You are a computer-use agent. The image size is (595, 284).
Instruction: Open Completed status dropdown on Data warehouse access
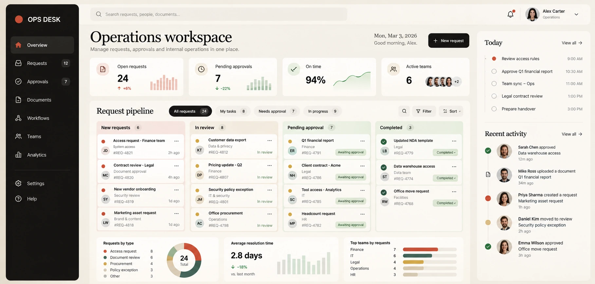tap(445, 178)
